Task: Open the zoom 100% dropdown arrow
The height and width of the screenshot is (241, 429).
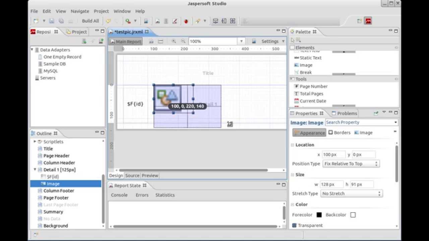Action: [x=241, y=42]
